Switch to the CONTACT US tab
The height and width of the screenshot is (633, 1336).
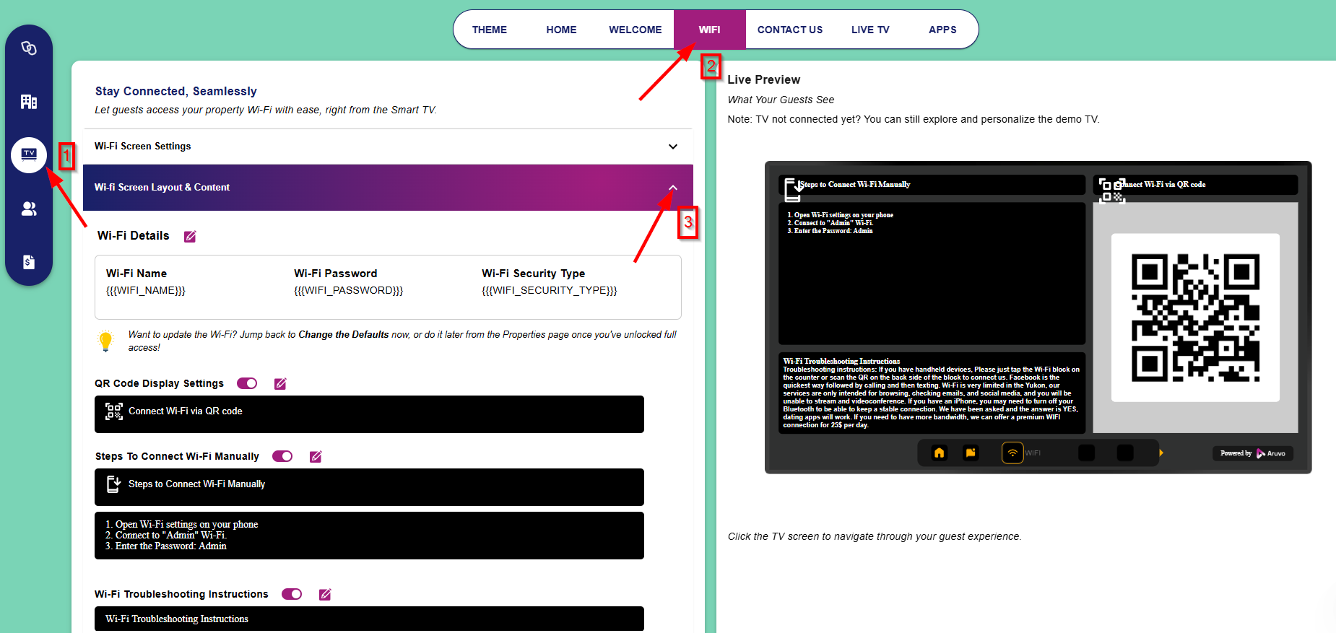pos(790,30)
